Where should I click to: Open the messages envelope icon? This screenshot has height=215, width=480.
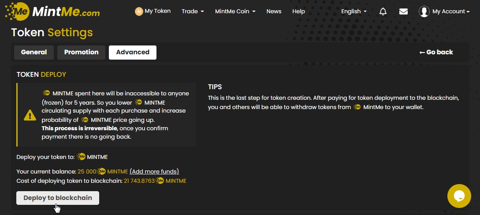coord(403,11)
